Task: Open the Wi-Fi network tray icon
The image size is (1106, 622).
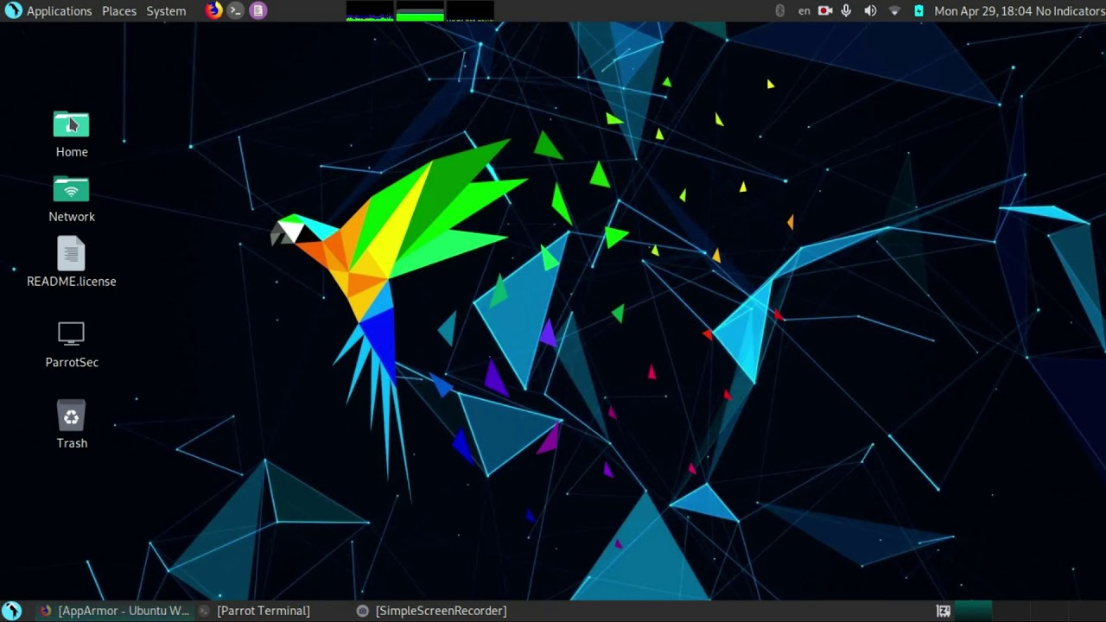Action: coord(894,10)
